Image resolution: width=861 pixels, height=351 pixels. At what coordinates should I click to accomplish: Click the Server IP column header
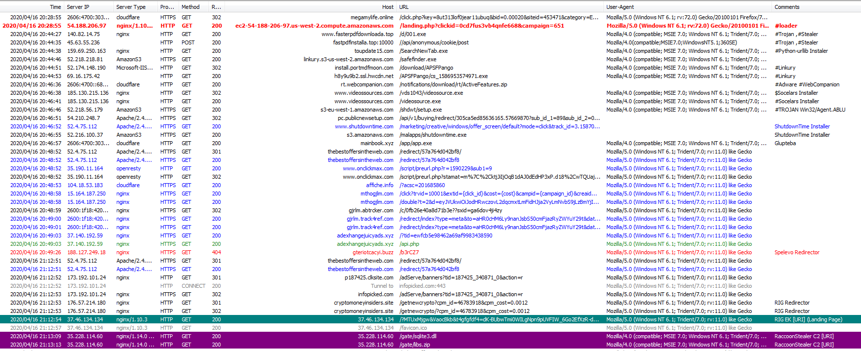pyautogui.click(x=78, y=7)
